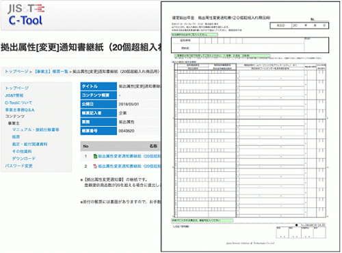Click the 記入日 date box on the form preview
The height and width of the screenshot is (253, 342).
[299, 25]
